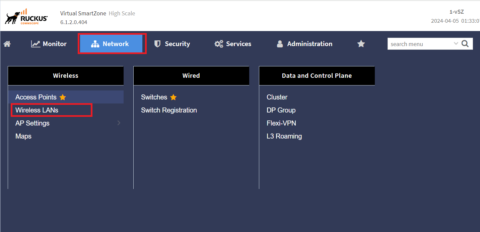Screen dimensions: 480x232
Task: Open Wireless LANs
Action: click(37, 110)
